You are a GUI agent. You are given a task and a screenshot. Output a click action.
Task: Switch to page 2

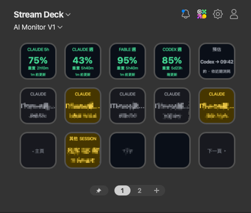click(x=140, y=190)
